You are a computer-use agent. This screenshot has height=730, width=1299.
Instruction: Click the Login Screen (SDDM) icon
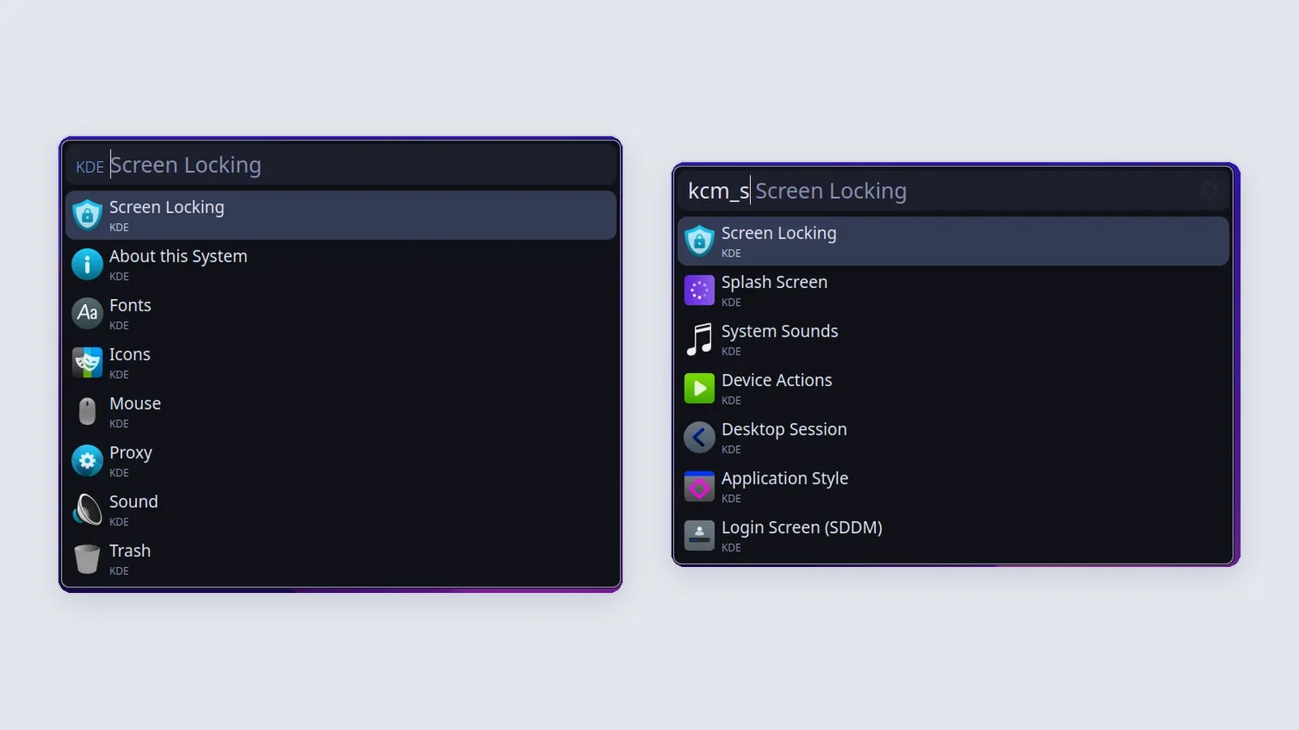[699, 535]
